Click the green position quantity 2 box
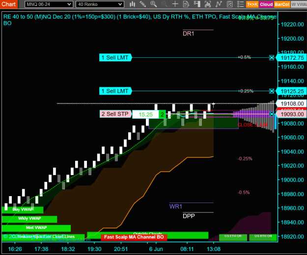The width and height of the screenshot is (307, 255). coord(162,115)
